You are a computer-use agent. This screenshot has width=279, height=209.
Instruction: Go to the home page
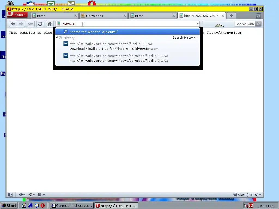[50, 24]
